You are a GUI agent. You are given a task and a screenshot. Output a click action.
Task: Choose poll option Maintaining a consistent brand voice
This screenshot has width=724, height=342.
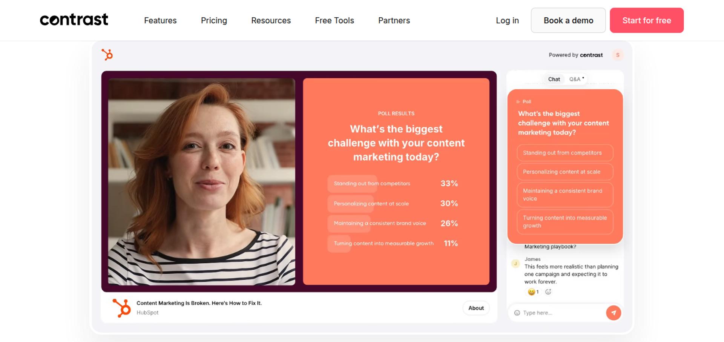(565, 195)
